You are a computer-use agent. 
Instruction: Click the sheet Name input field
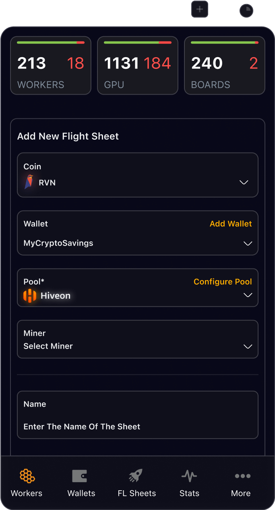point(138,426)
